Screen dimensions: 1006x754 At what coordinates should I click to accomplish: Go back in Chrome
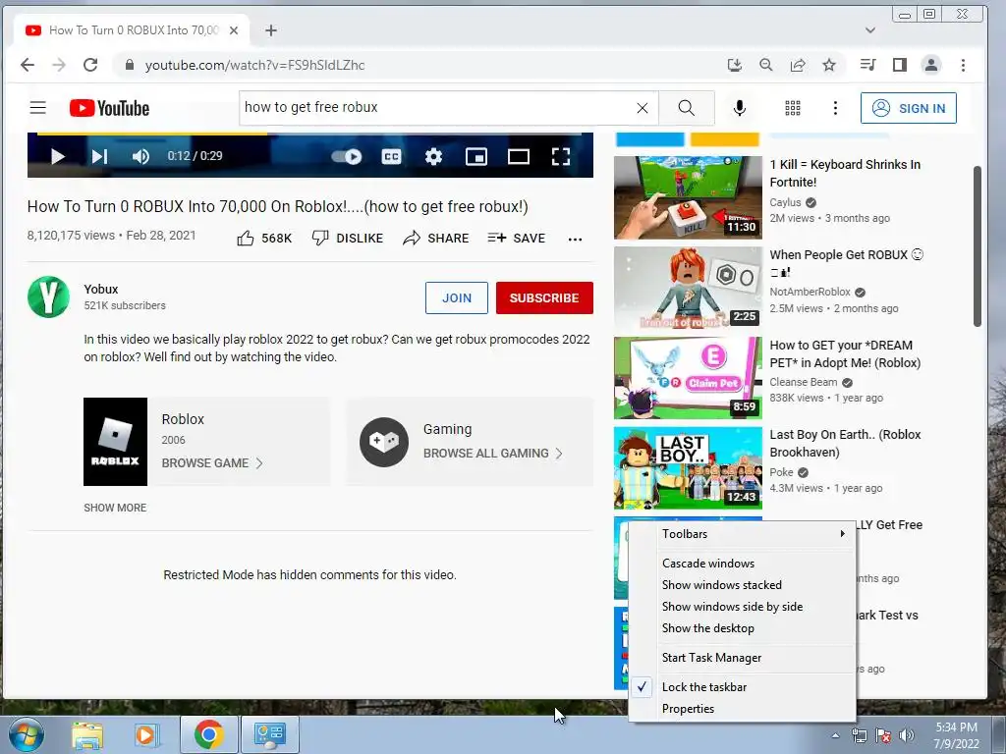click(x=27, y=65)
